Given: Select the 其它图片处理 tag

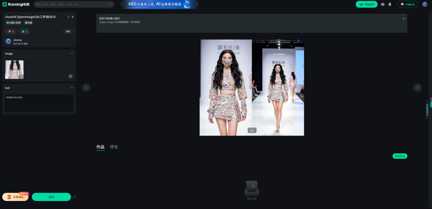Looking at the screenshot, I should (14, 23).
